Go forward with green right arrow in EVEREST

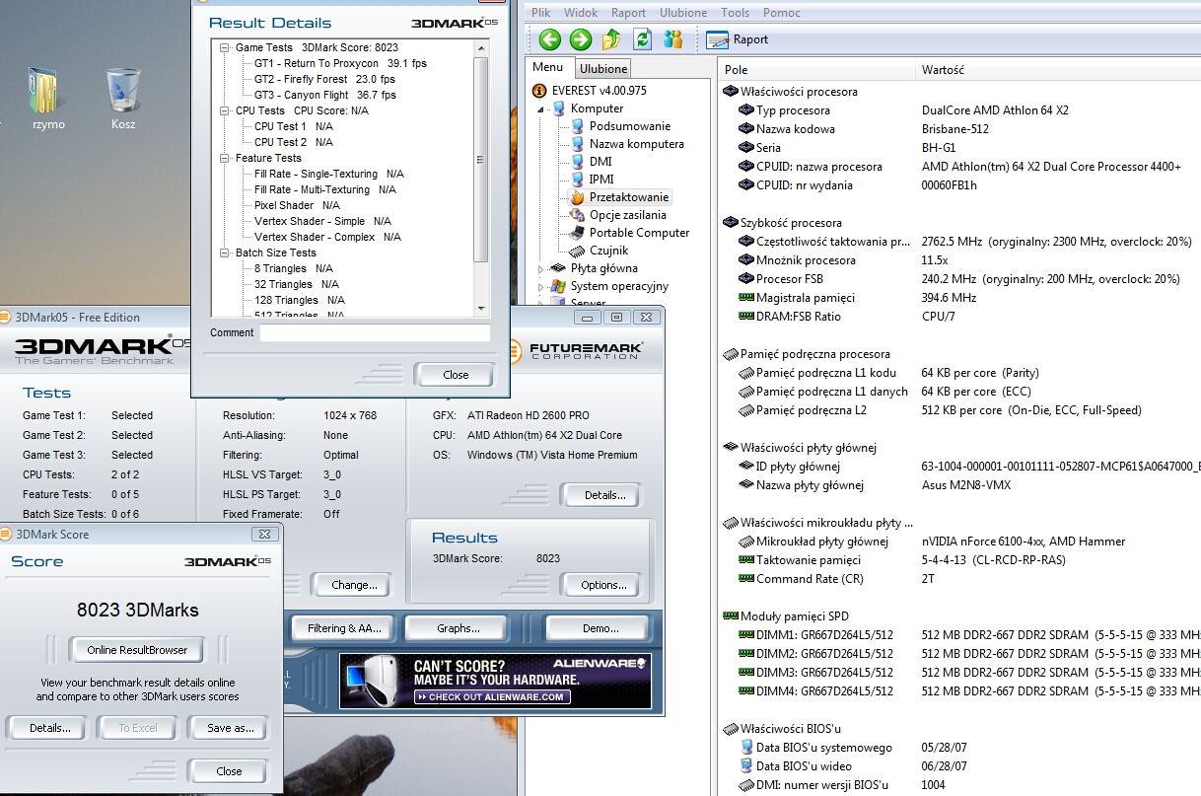click(x=581, y=39)
